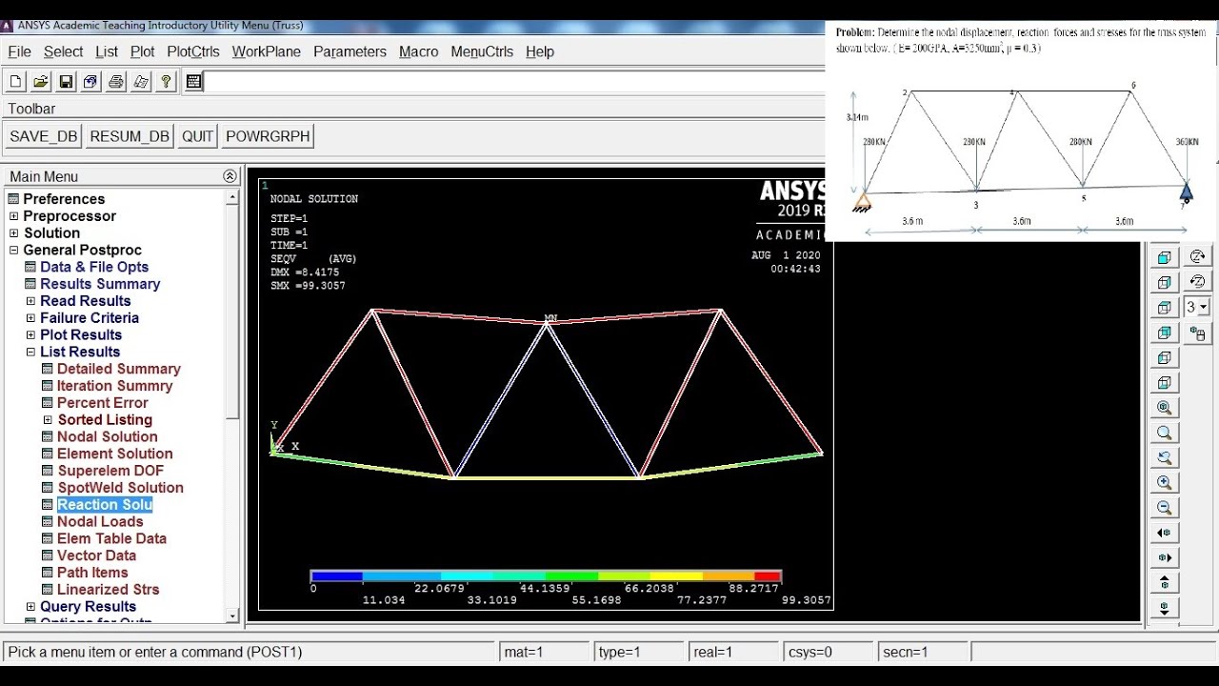Click the Main Menu scroll-up arrow
This screenshot has width=1219, height=686.
(232, 197)
